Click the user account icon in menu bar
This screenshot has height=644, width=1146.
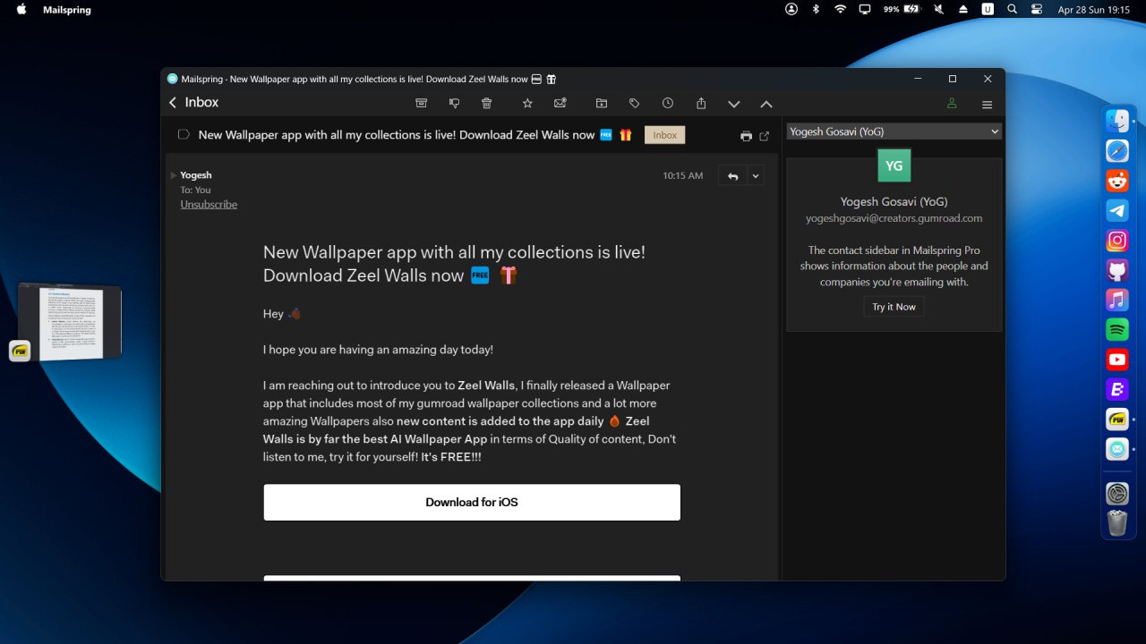(x=791, y=9)
